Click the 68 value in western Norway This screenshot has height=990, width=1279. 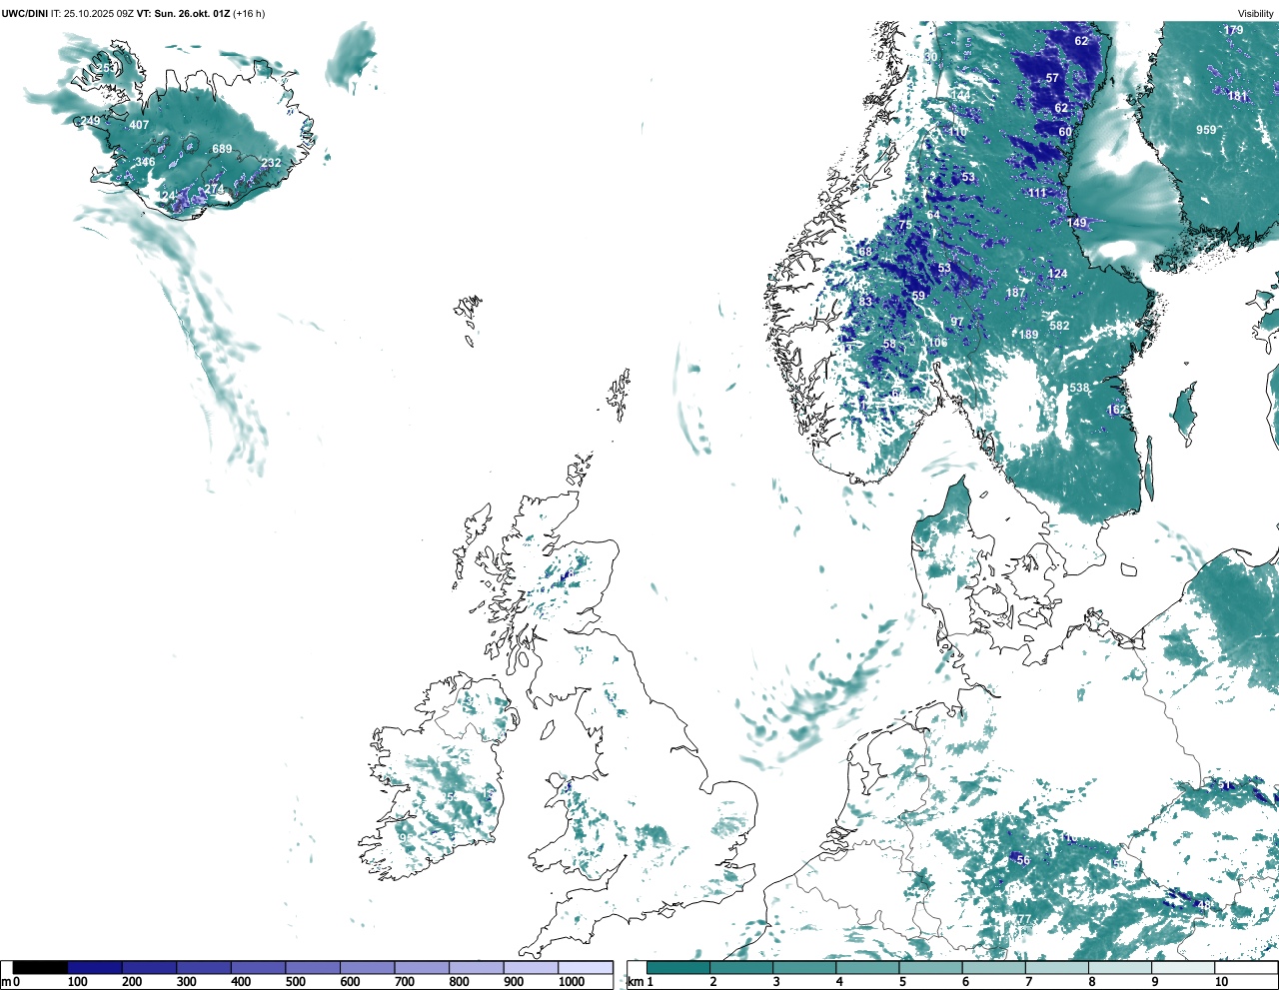pyautogui.click(x=865, y=252)
